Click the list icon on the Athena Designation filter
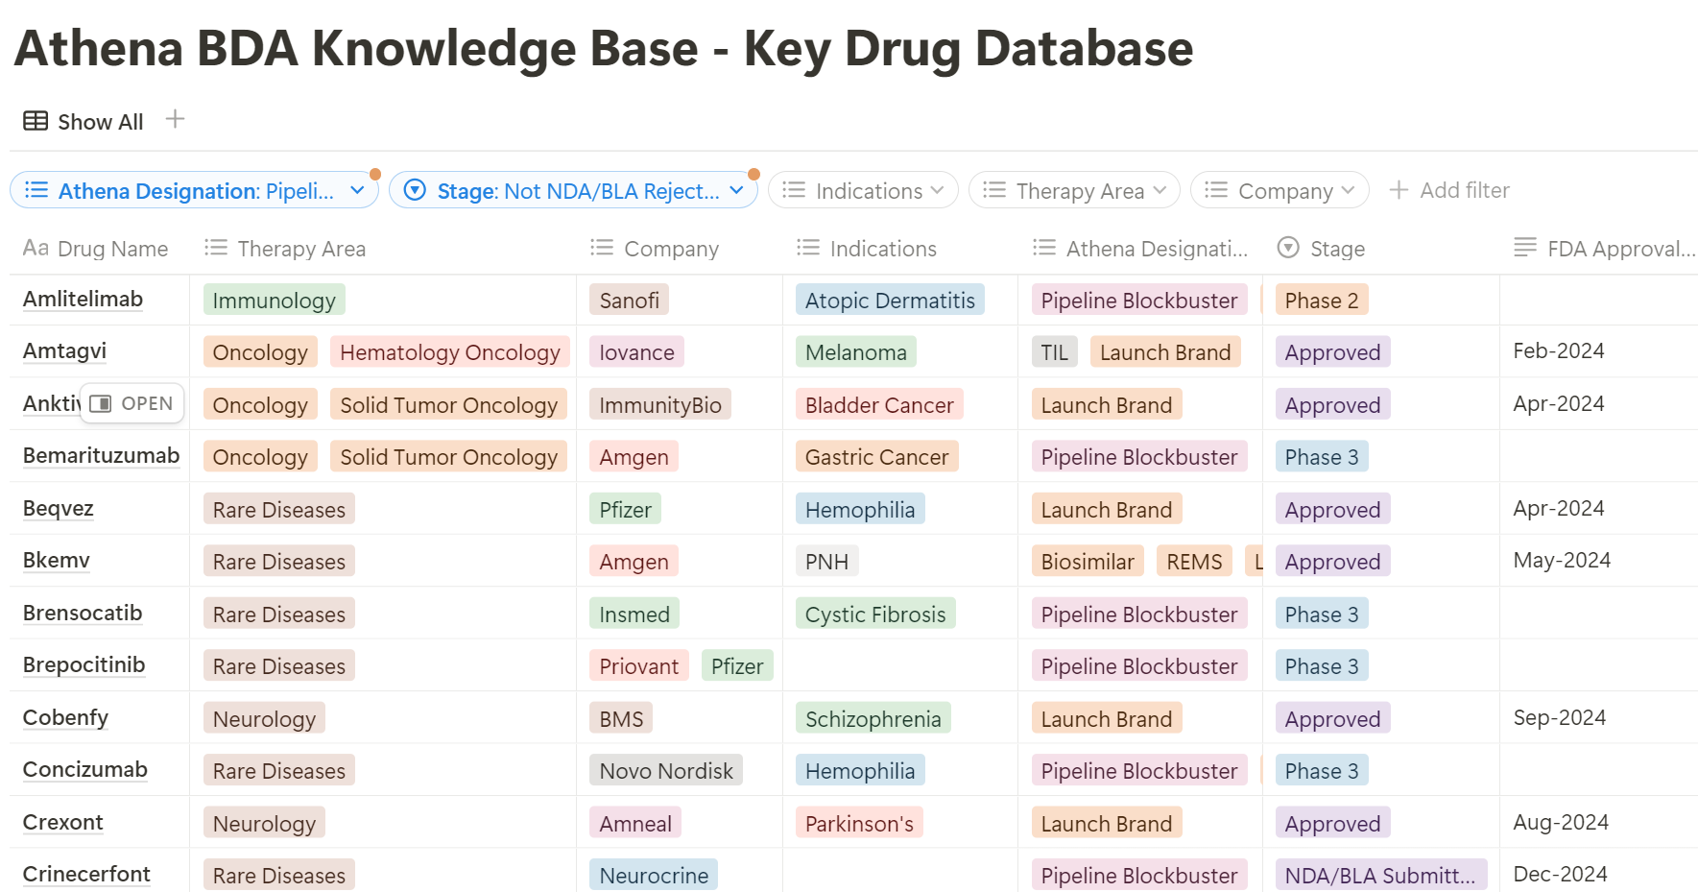 36,190
